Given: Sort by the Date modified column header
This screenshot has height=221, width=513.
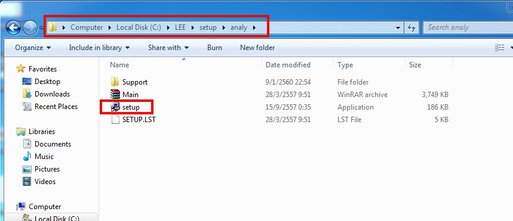Looking at the screenshot, I should click(288, 65).
